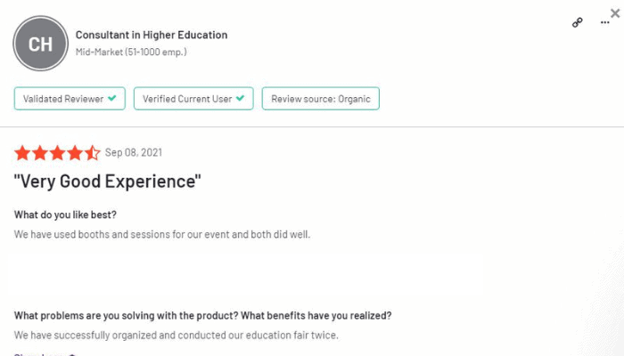Screen dimensions: 624x356
Task: Click the Sep 08, 2021 review date
Action: pyautogui.click(x=134, y=152)
